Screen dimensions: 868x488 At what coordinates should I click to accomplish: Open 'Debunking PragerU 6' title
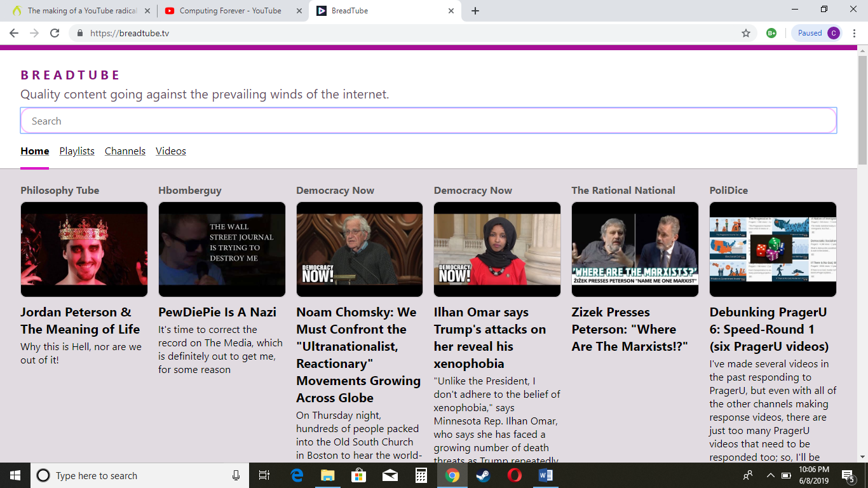769,329
